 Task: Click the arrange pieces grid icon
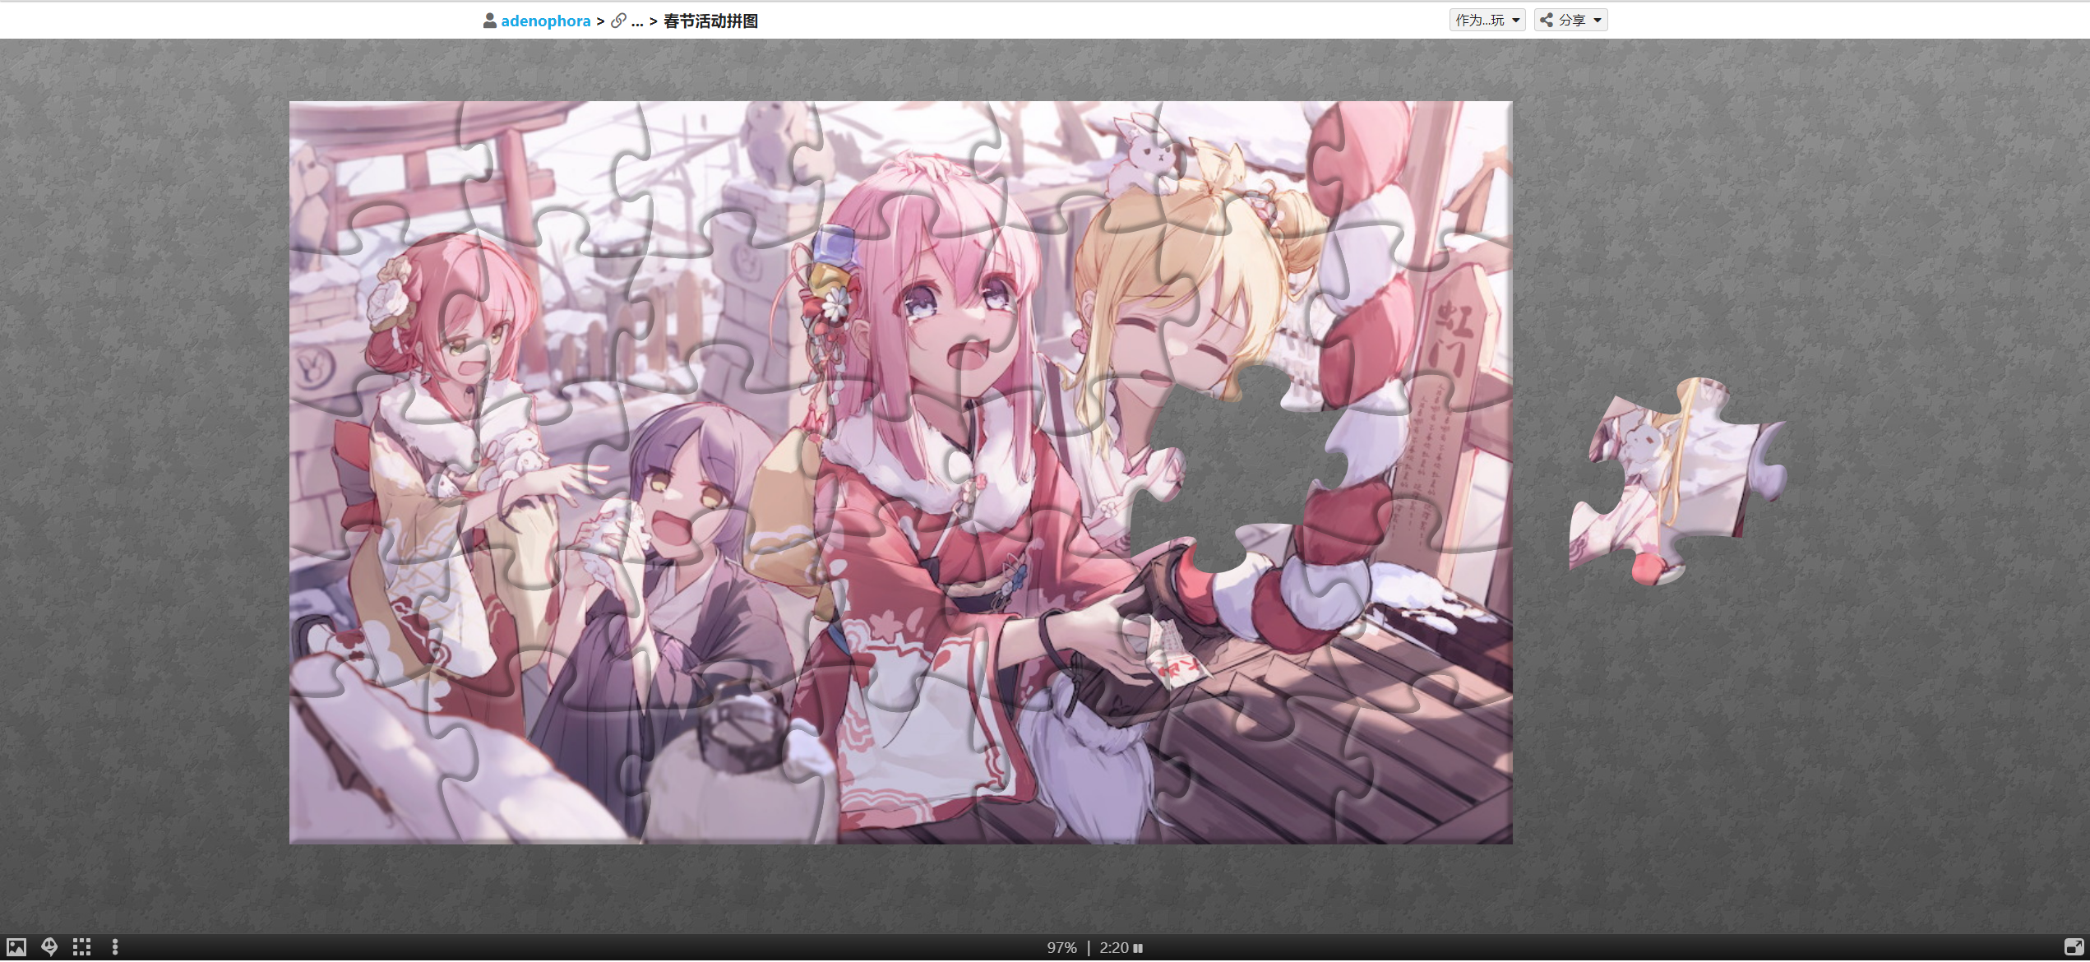[81, 947]
